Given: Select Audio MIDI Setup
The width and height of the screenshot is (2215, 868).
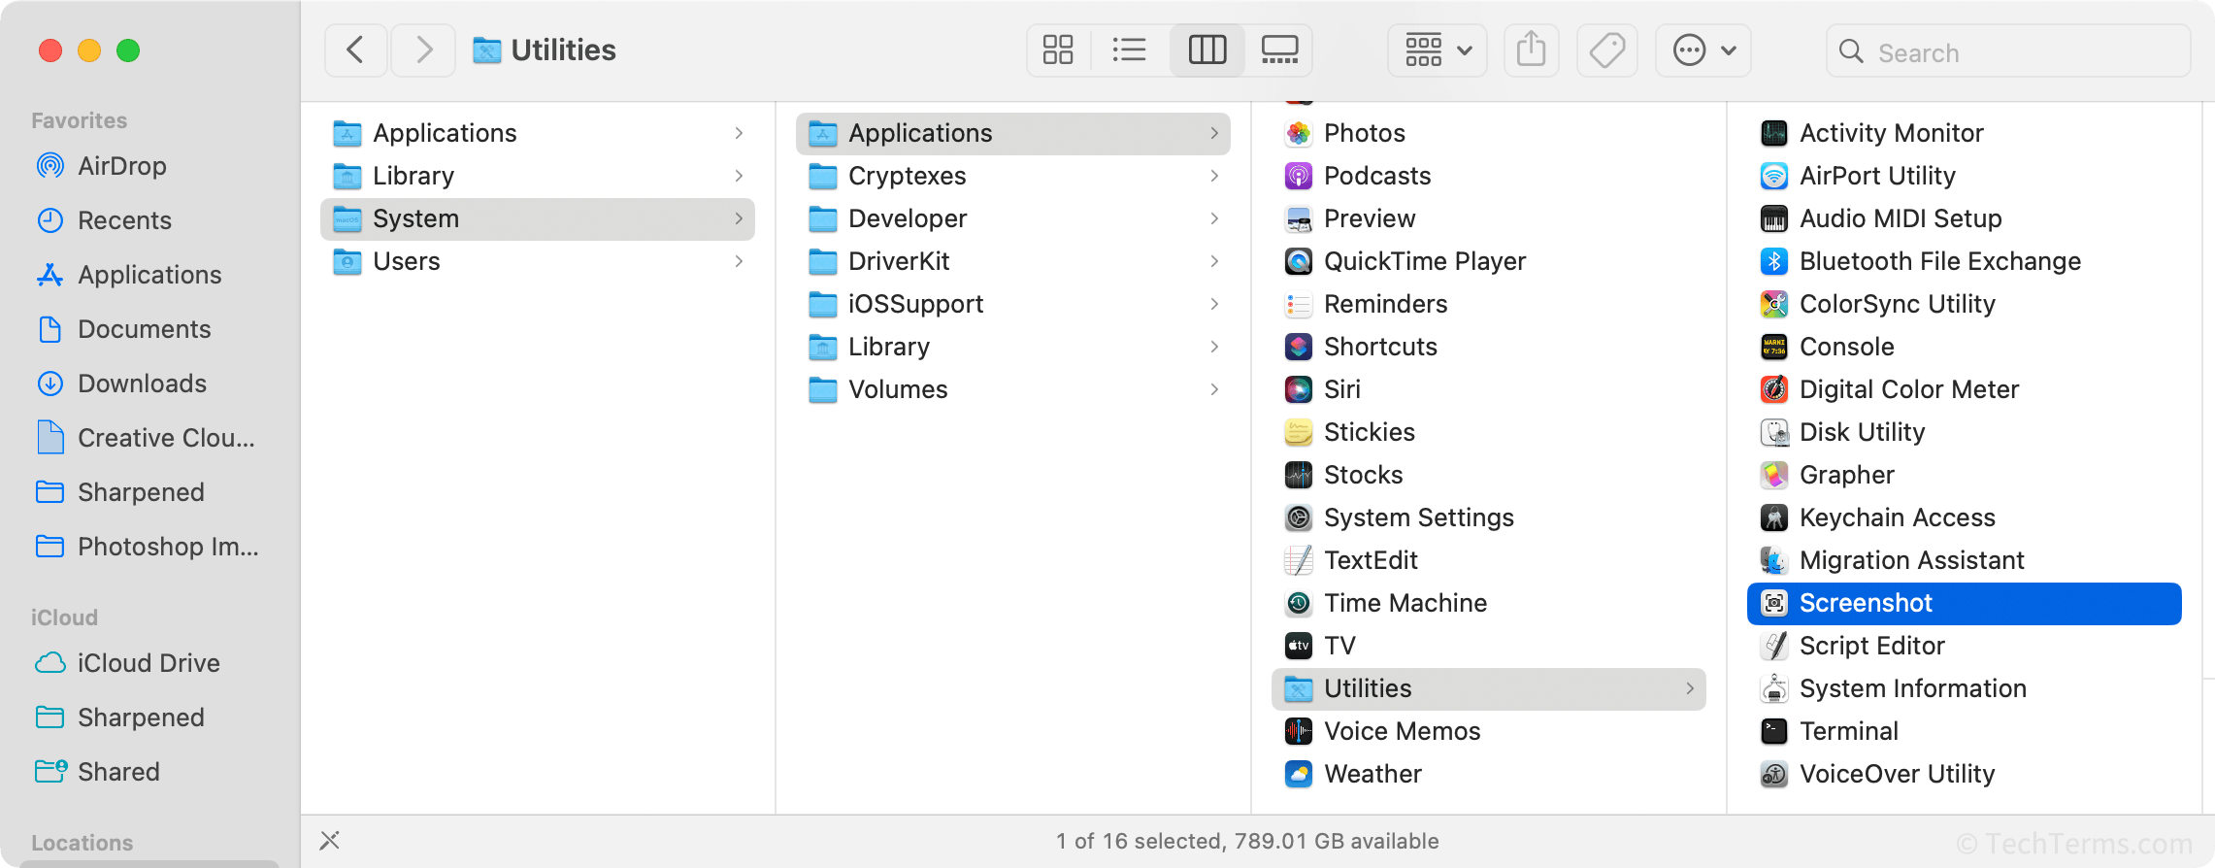Looking at the screenshot, I should coord(1965,218).
